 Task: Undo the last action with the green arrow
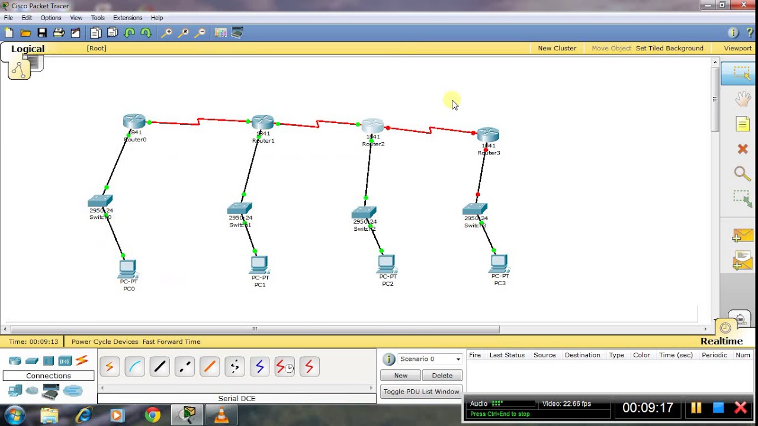pyautogui.click(x=129, y=33)
